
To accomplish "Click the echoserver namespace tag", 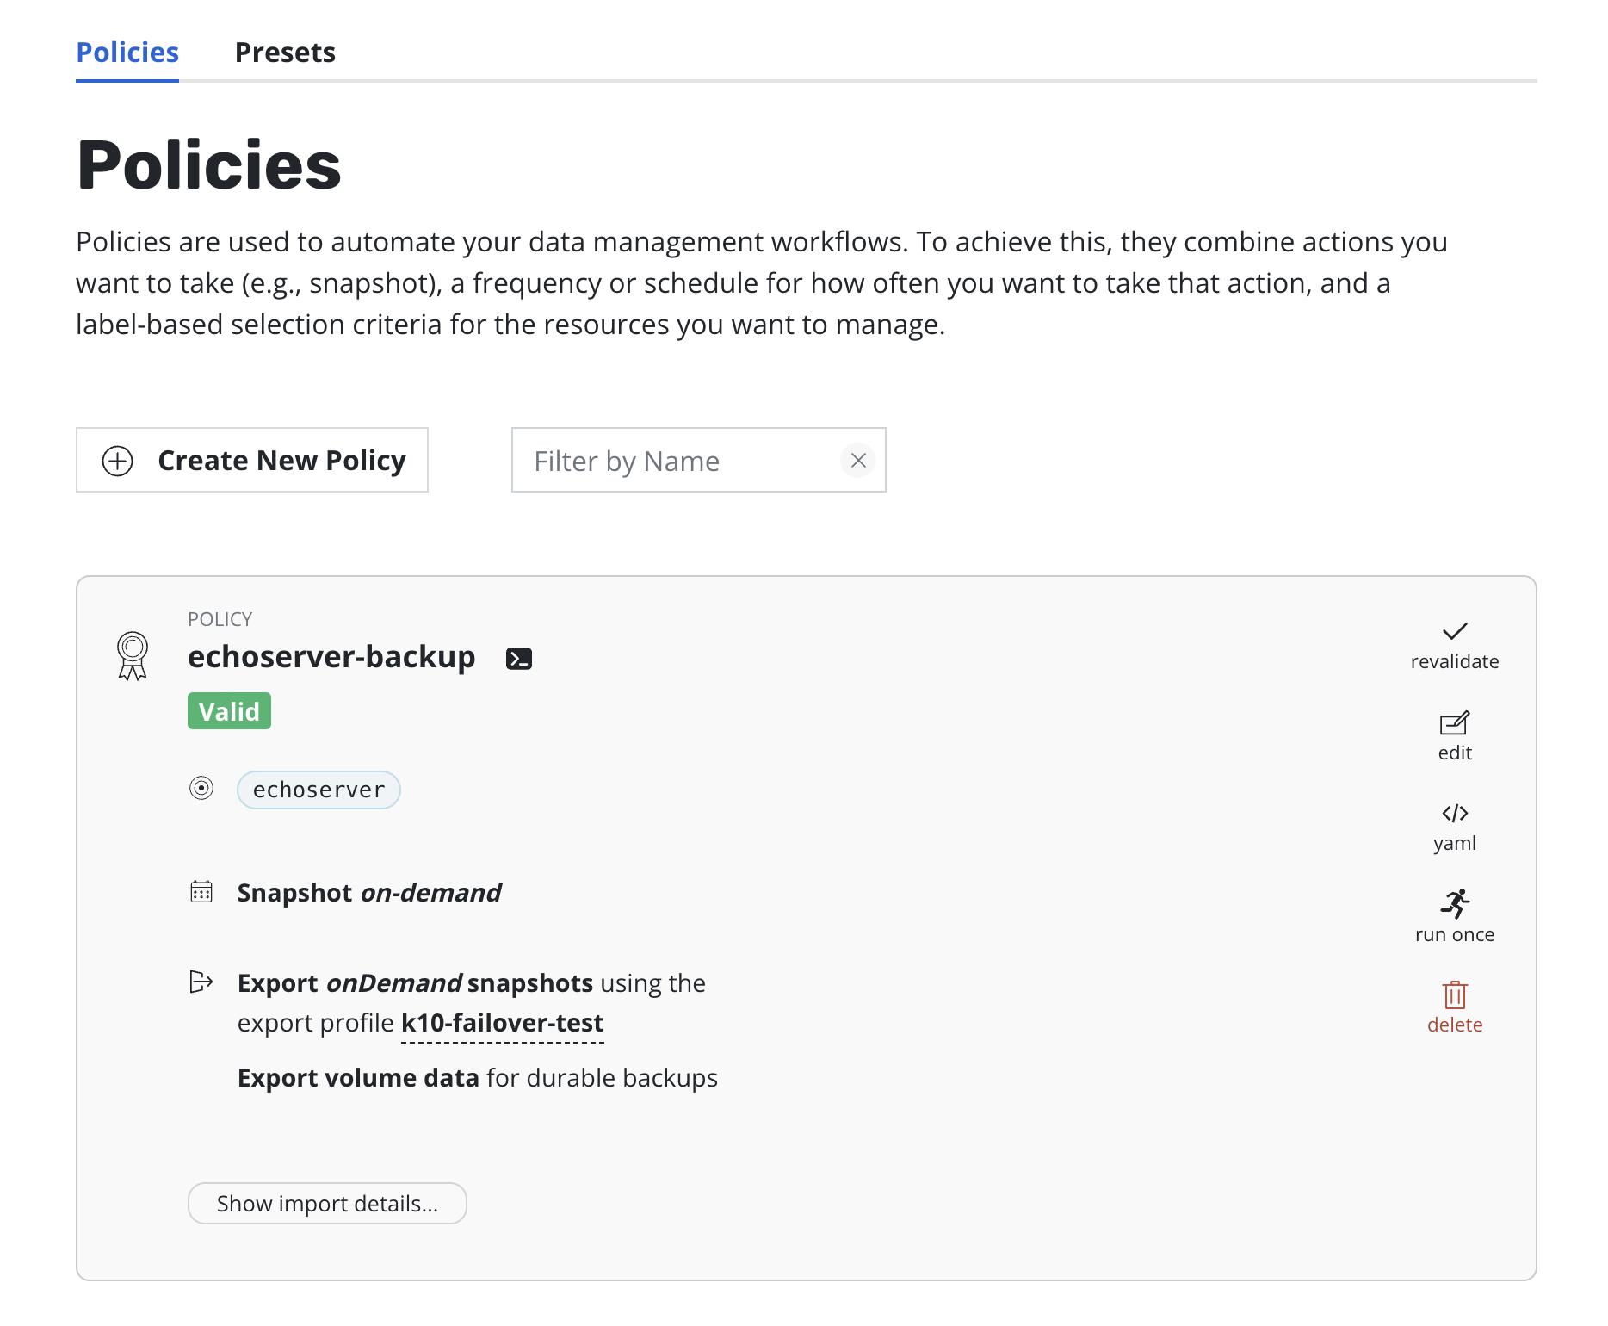I will pyautogui.click(x=319, y=790).
